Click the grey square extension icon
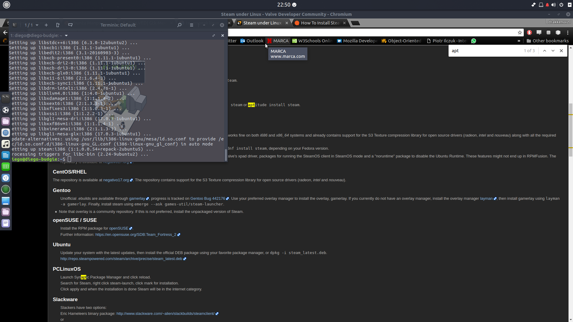This screenshot has width=573, height=322. 549,32
